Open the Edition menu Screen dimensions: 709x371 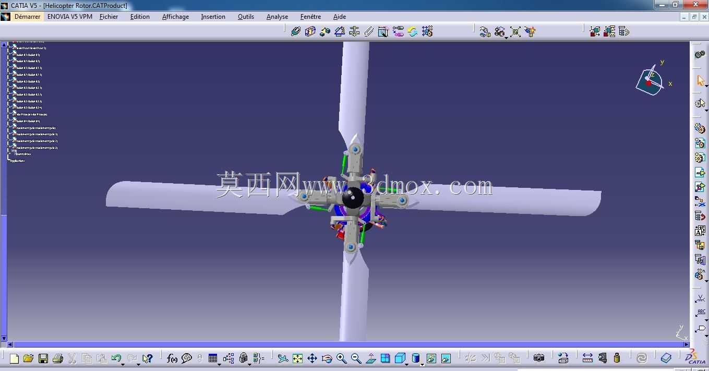point(140,17)
